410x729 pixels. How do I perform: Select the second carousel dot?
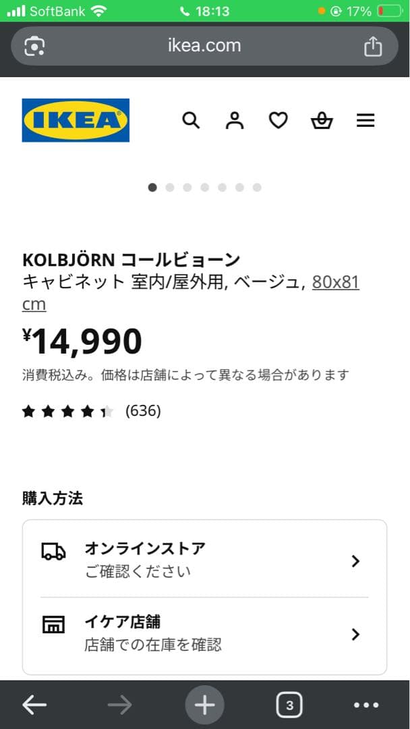point(169,187)
